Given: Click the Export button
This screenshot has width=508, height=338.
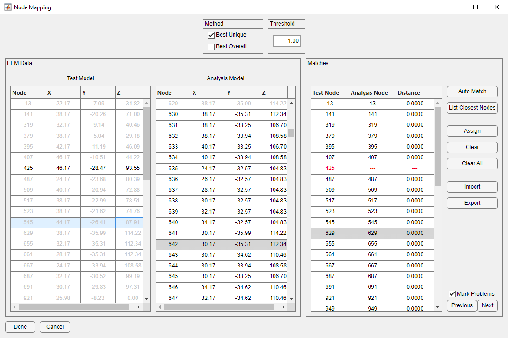Looking at the screenshot, I should (472, 203).
